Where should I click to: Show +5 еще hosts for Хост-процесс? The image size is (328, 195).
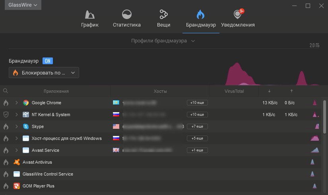pos(197,138)
